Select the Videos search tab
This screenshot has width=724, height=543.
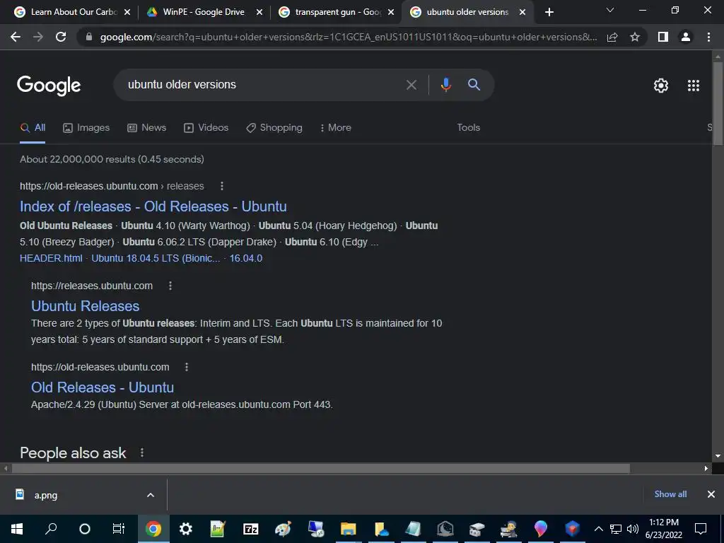pyautogui.click(x=206, y=127)
